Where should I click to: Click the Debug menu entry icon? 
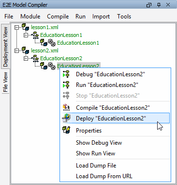coord(66,74)
